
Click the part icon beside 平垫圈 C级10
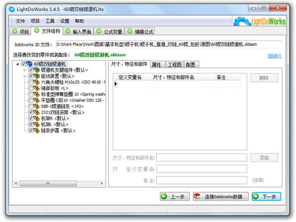pos(37,100)
